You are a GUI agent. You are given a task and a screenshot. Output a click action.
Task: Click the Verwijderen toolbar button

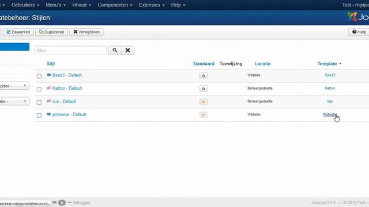click(x=86, y=32)
